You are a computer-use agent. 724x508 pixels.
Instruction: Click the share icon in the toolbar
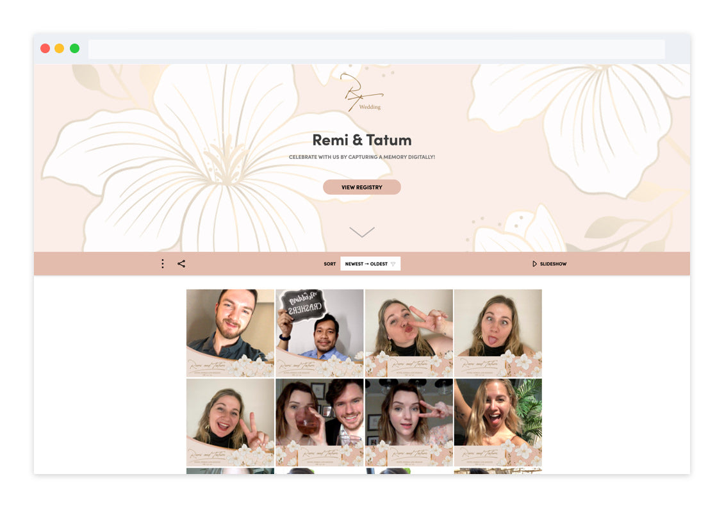[181, 263]
